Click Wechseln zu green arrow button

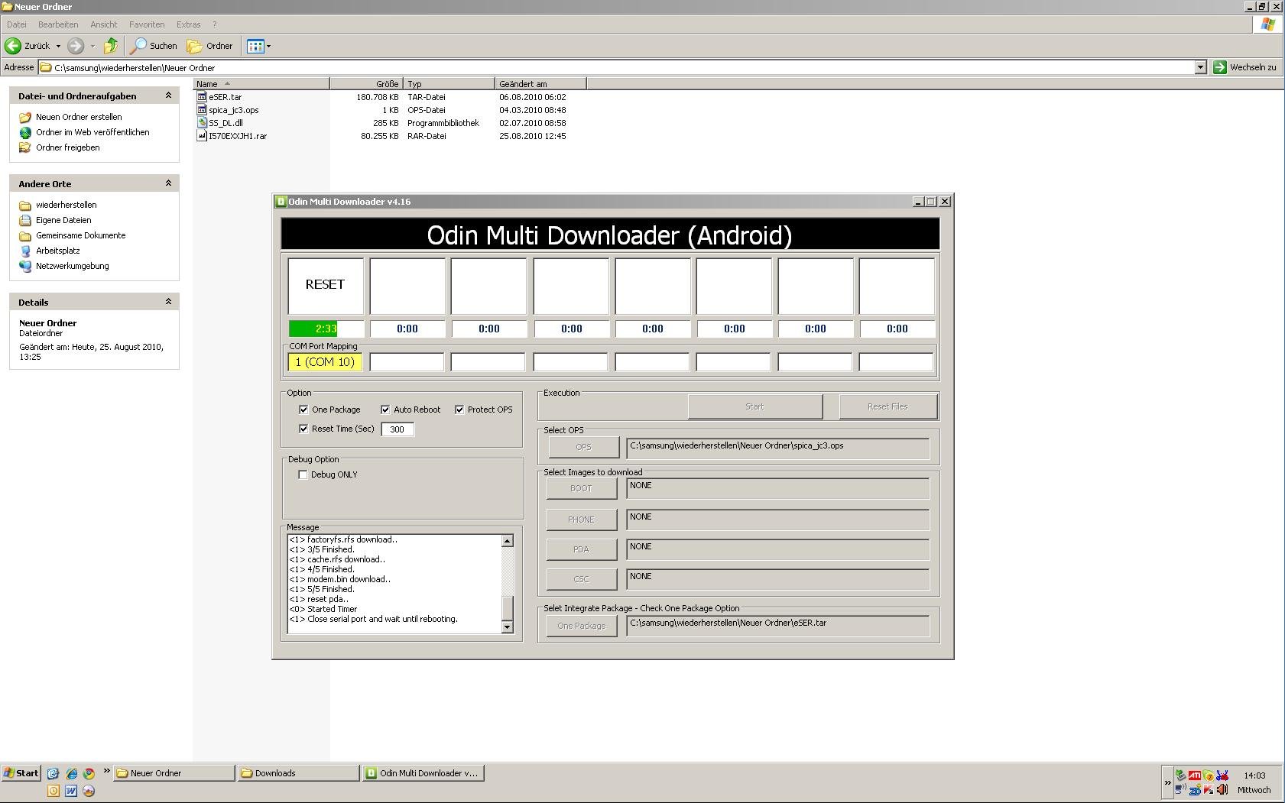[1219, 67]
